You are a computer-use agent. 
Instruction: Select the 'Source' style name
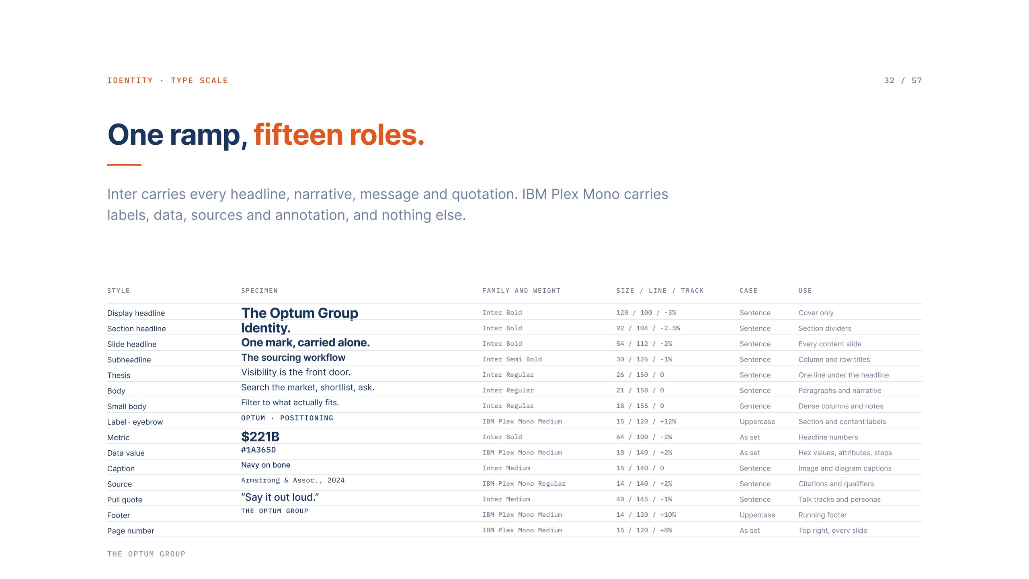coord(119,484)
